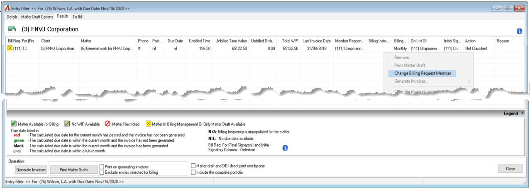Open the To Bill tab

point(78,17)
